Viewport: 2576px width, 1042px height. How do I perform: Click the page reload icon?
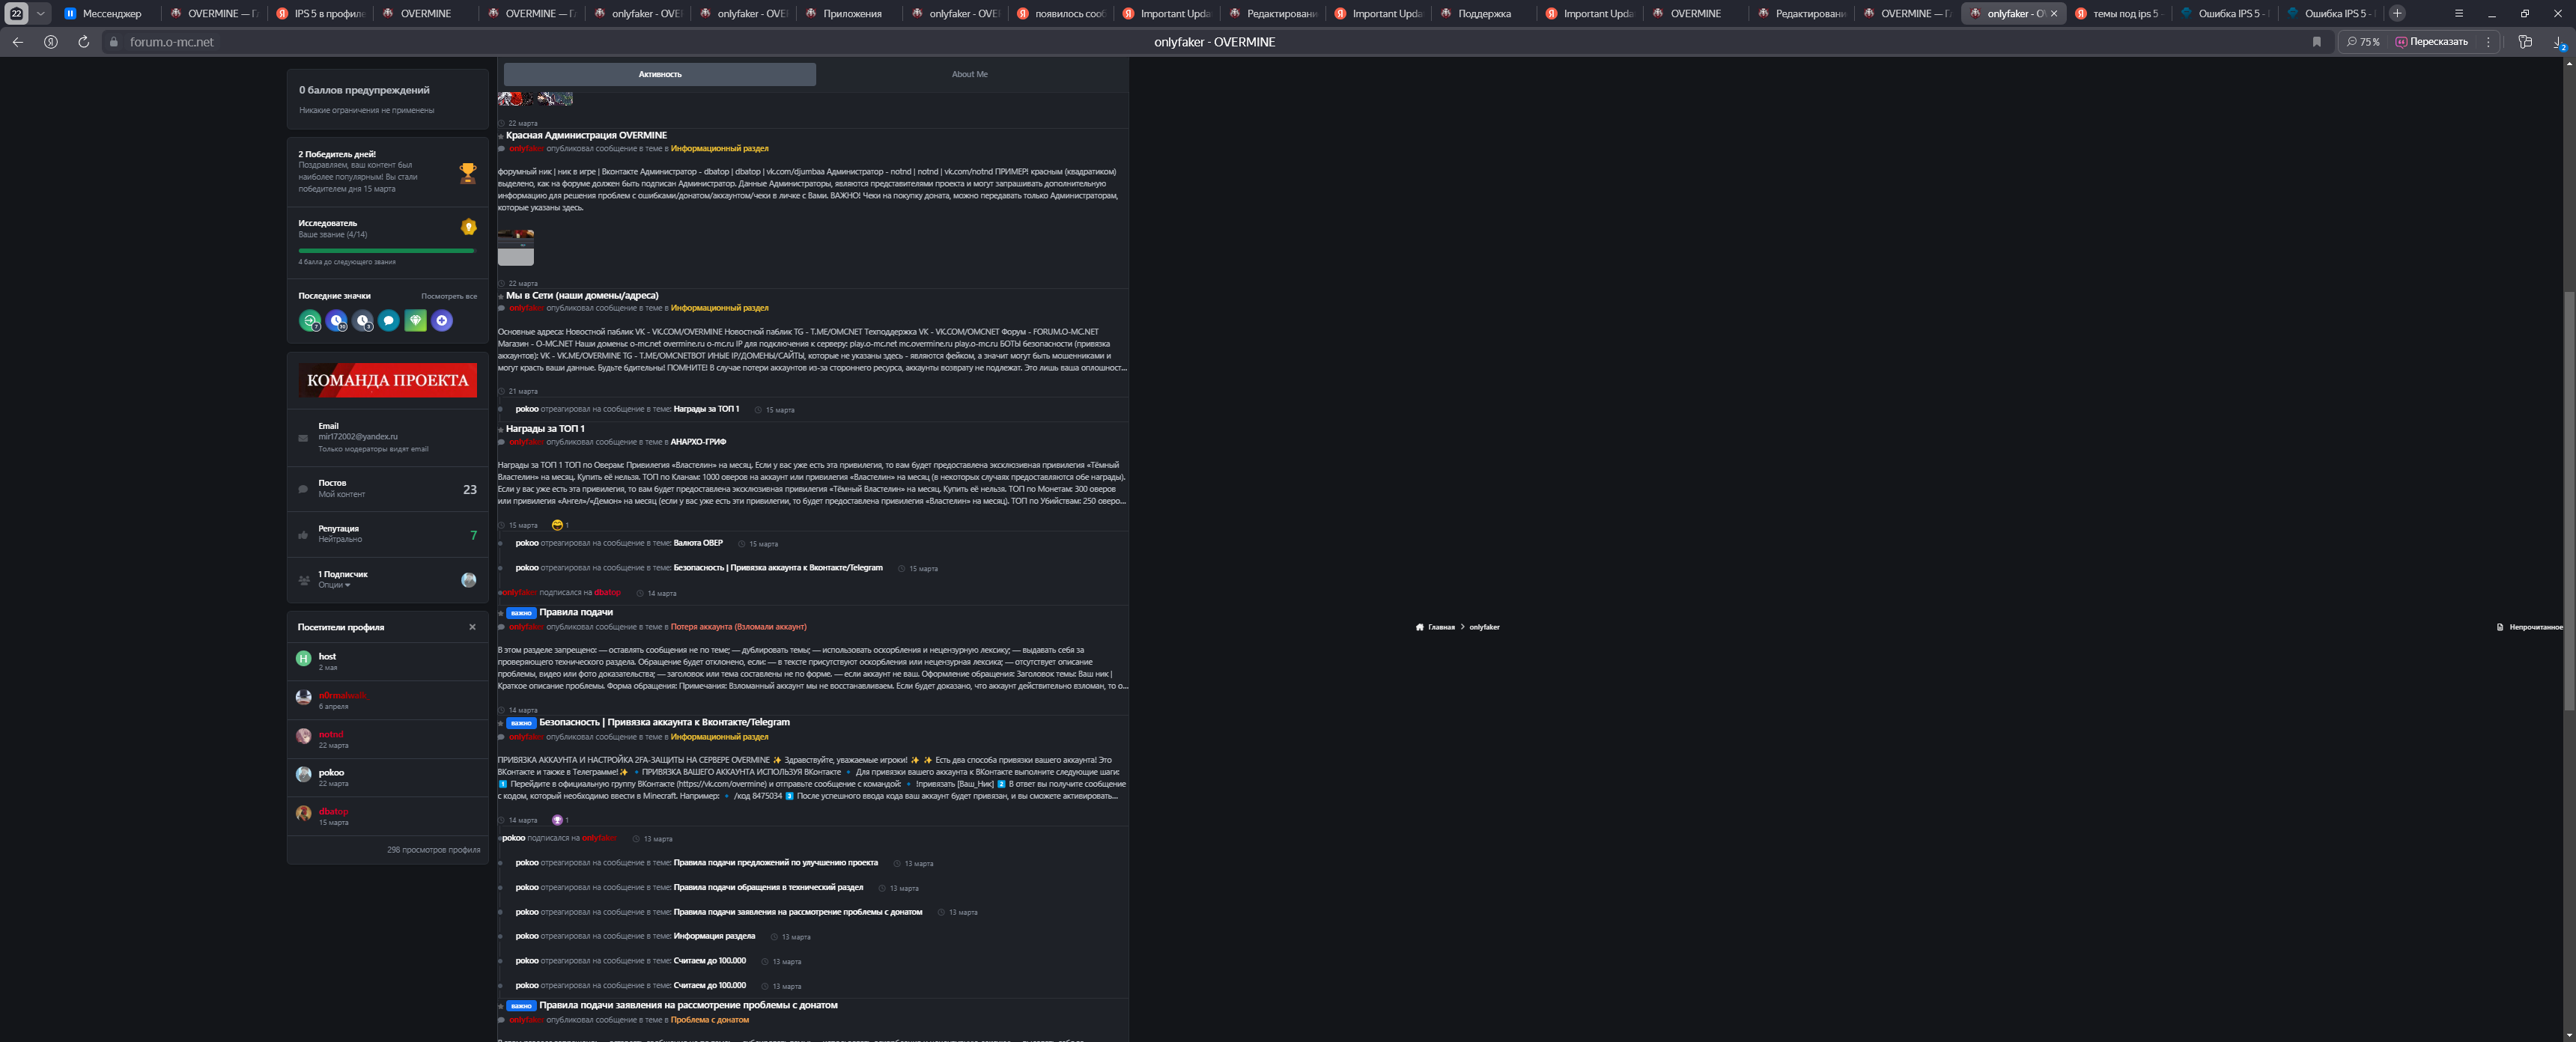click(83, 42)
